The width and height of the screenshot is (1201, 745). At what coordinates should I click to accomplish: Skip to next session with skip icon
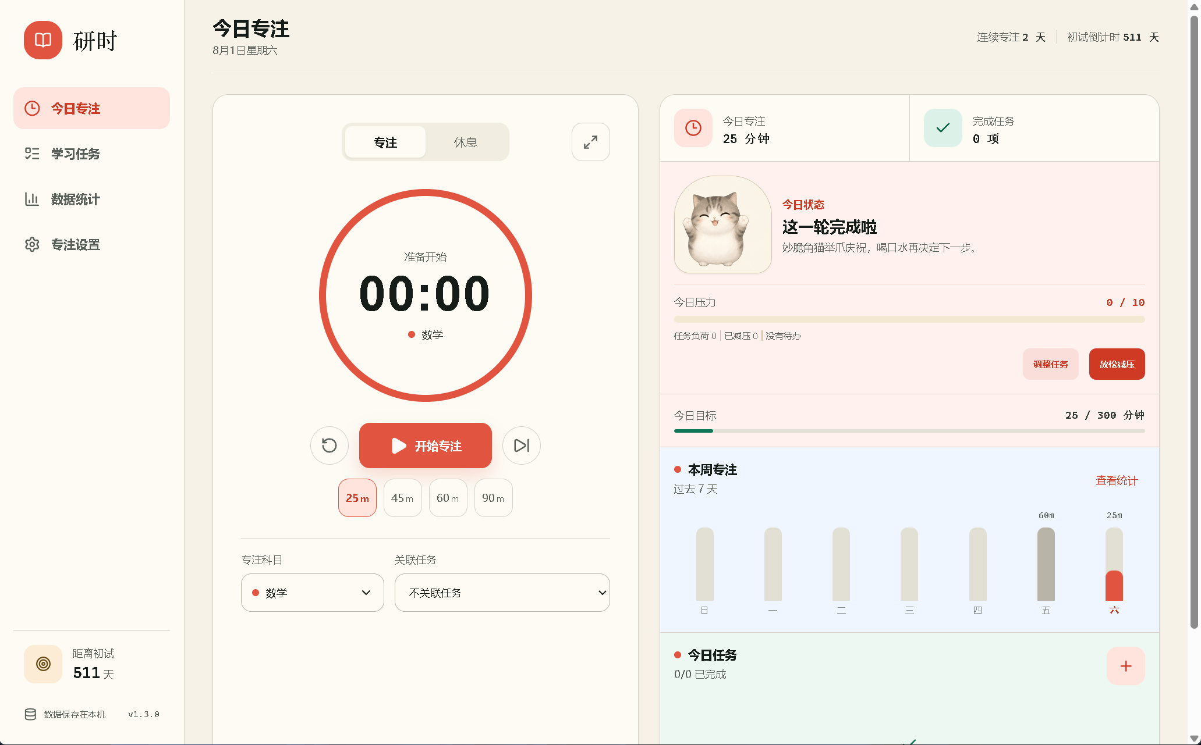522,445
